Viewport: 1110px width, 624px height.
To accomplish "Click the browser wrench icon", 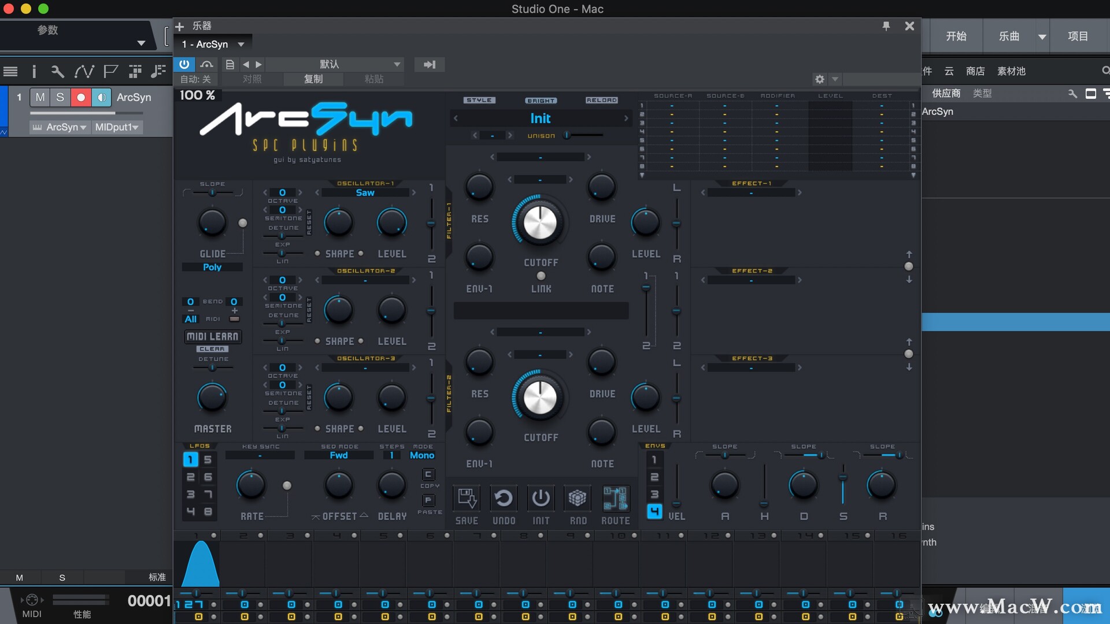I will pos(1072,94).
